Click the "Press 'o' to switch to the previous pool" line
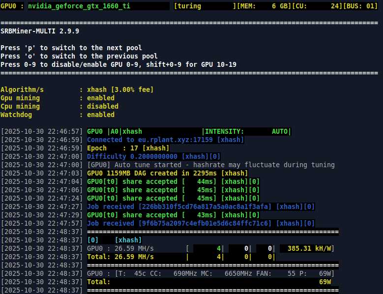 click(x=79, y=56)
